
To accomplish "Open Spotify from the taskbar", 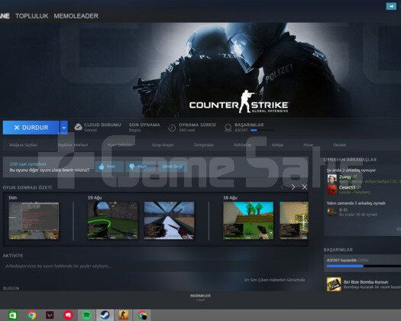I will click(x=86, y=315).
